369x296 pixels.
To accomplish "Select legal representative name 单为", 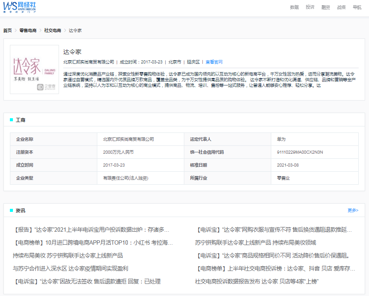I will (x=281, y=139).
